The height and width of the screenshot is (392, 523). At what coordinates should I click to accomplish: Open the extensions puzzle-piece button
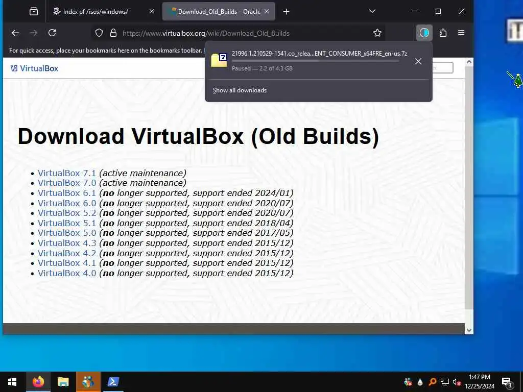pyautogui.click(x=443, y=33)
